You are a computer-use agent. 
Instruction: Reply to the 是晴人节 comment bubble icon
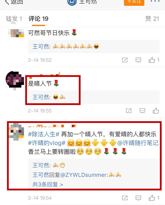[x=142, y=111]
